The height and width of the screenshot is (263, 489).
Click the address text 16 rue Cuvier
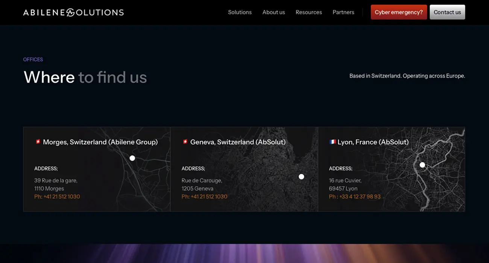pyautogui.click(x=345, y=180)
